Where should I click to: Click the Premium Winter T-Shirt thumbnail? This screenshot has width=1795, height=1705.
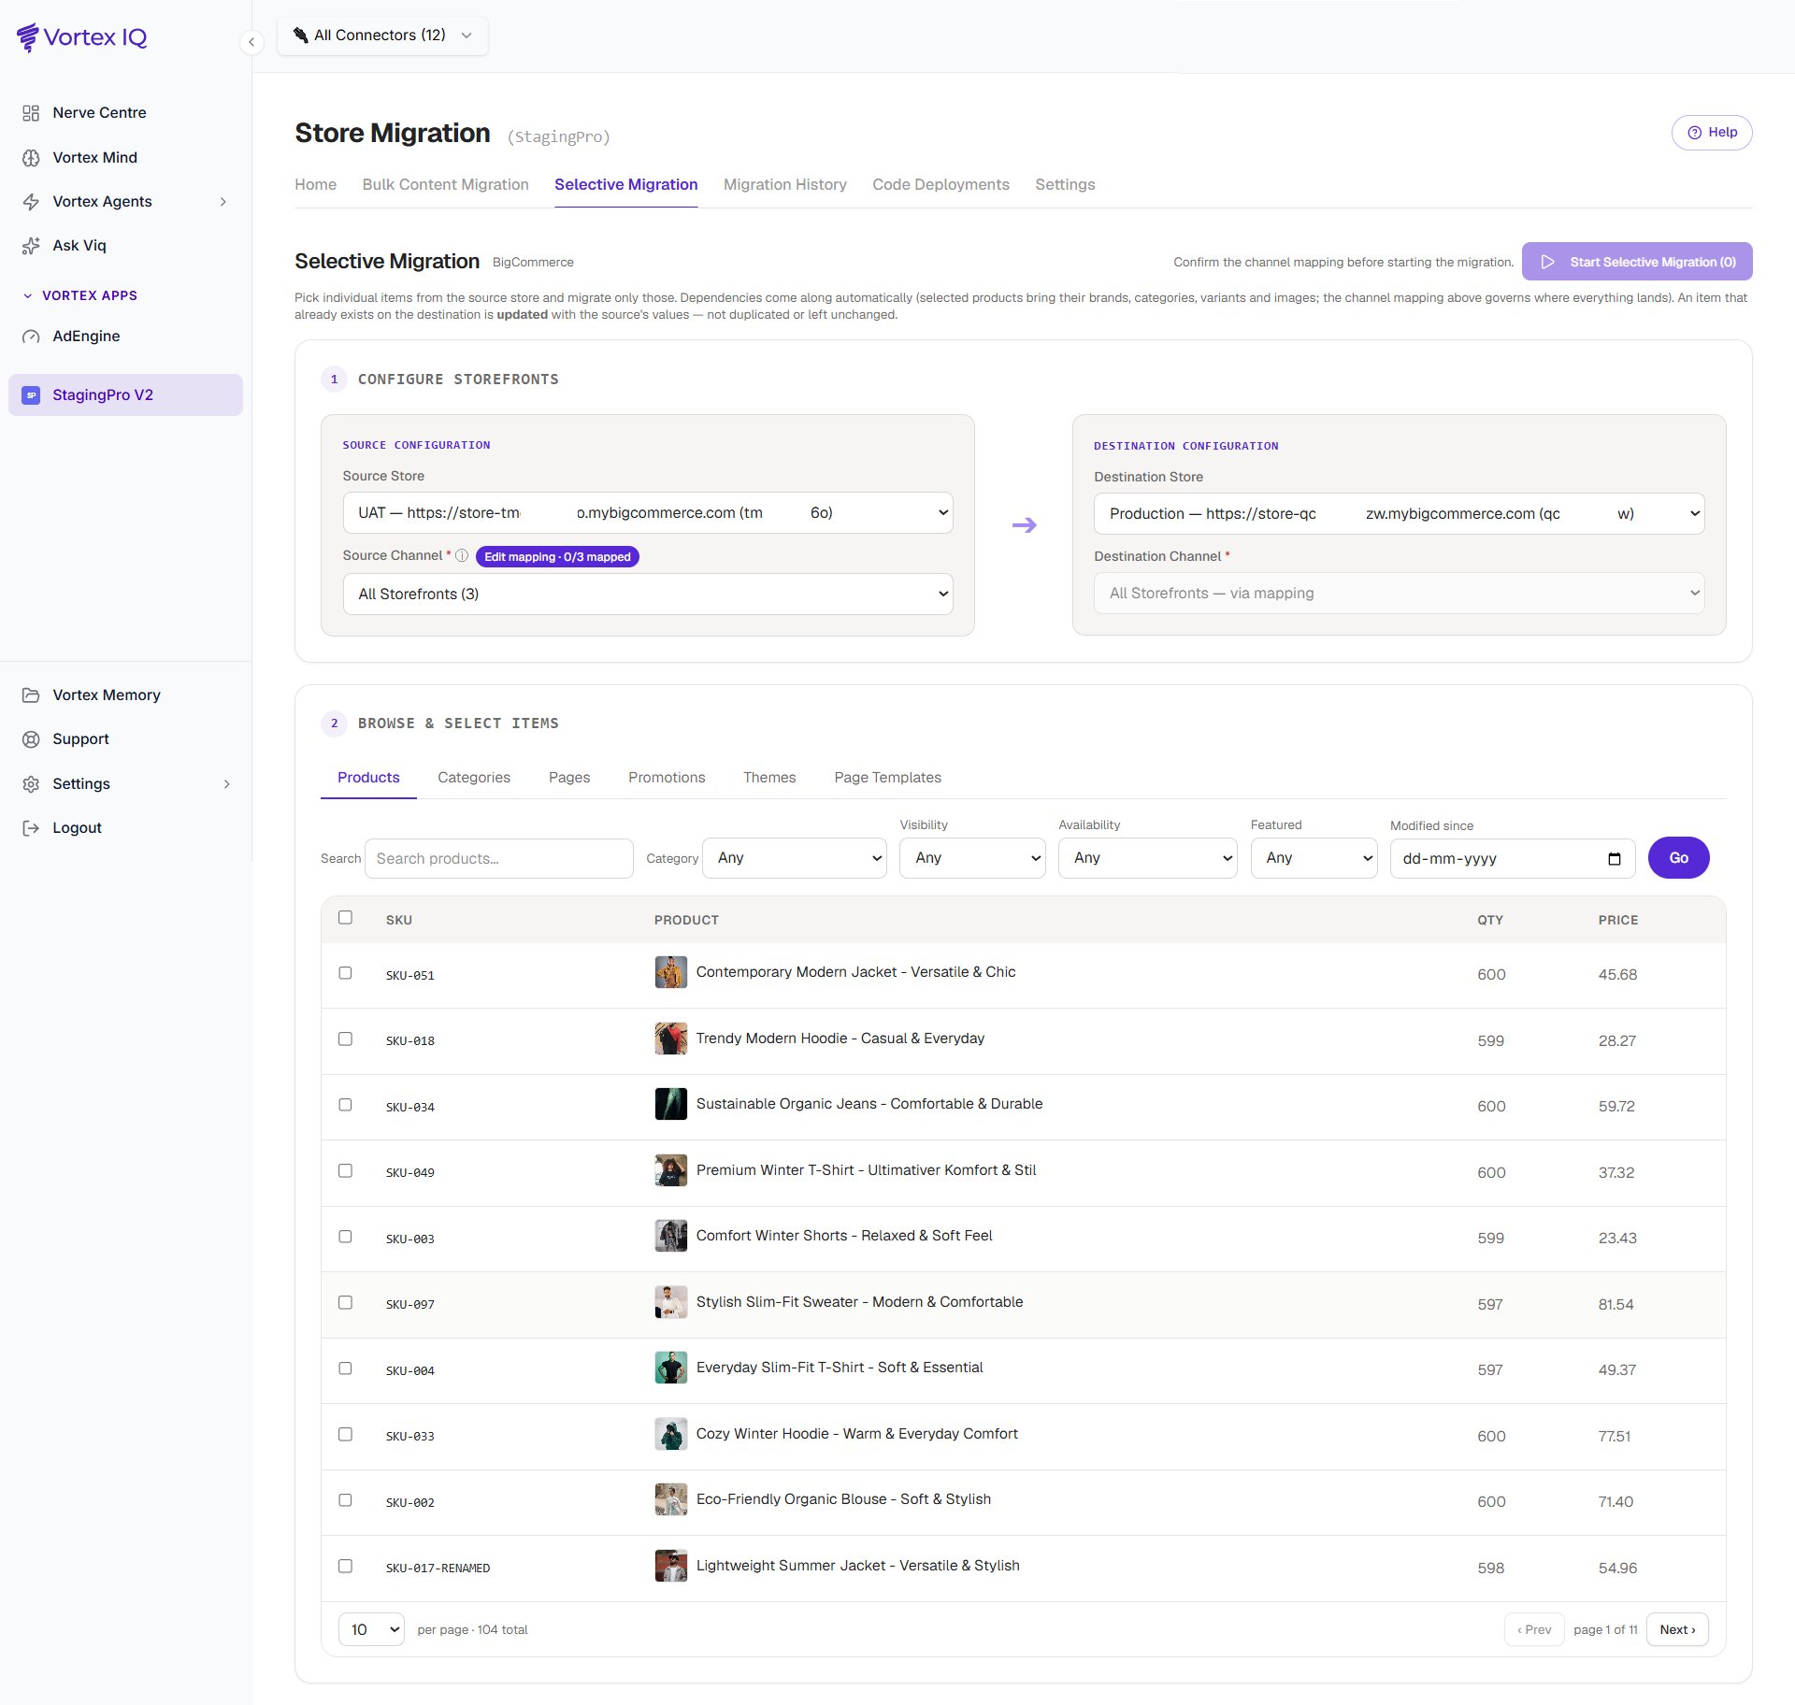tap(670, 1170)
